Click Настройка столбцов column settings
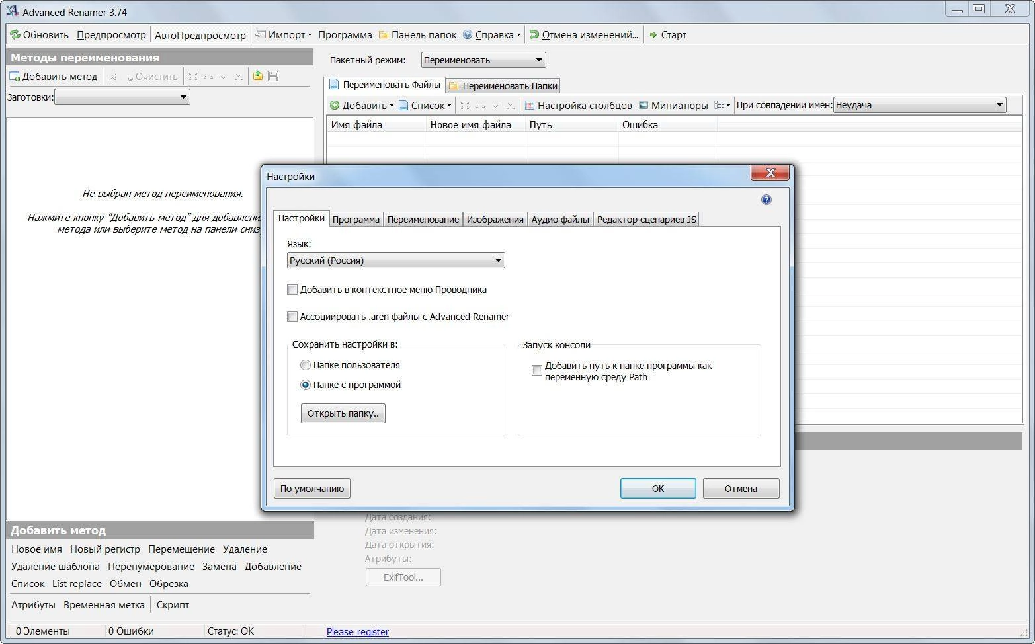The width and height of the screenshot is (1035, 644). point(578,105)
